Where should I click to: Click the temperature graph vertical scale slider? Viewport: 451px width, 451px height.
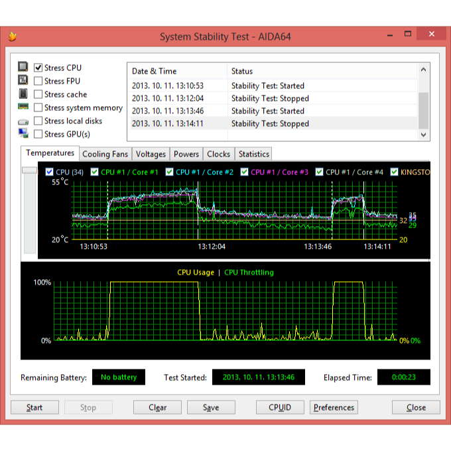(29, 170)
